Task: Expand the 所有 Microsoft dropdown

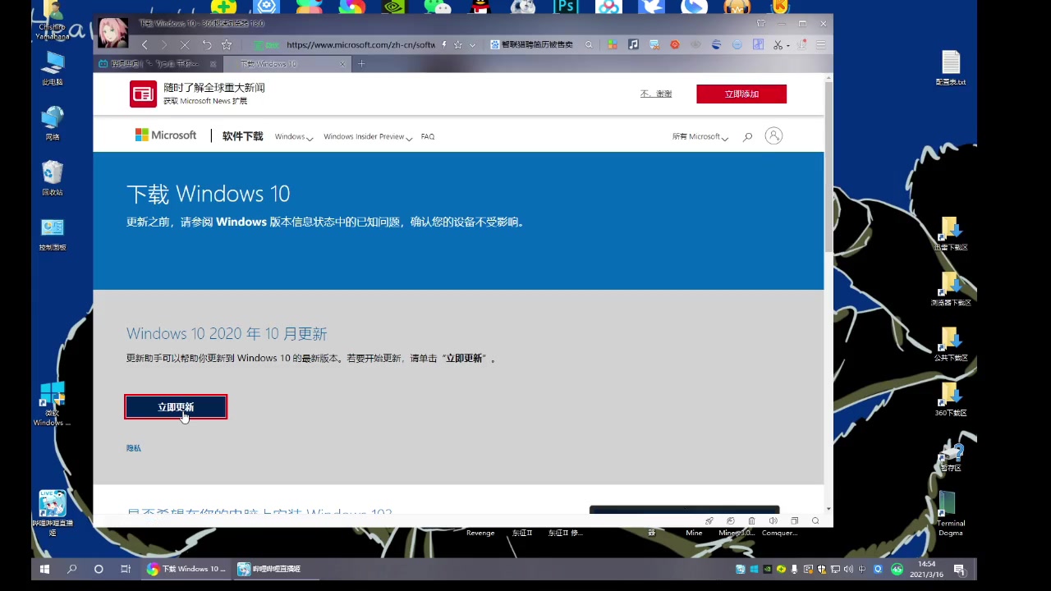Action: coord(700,137)
